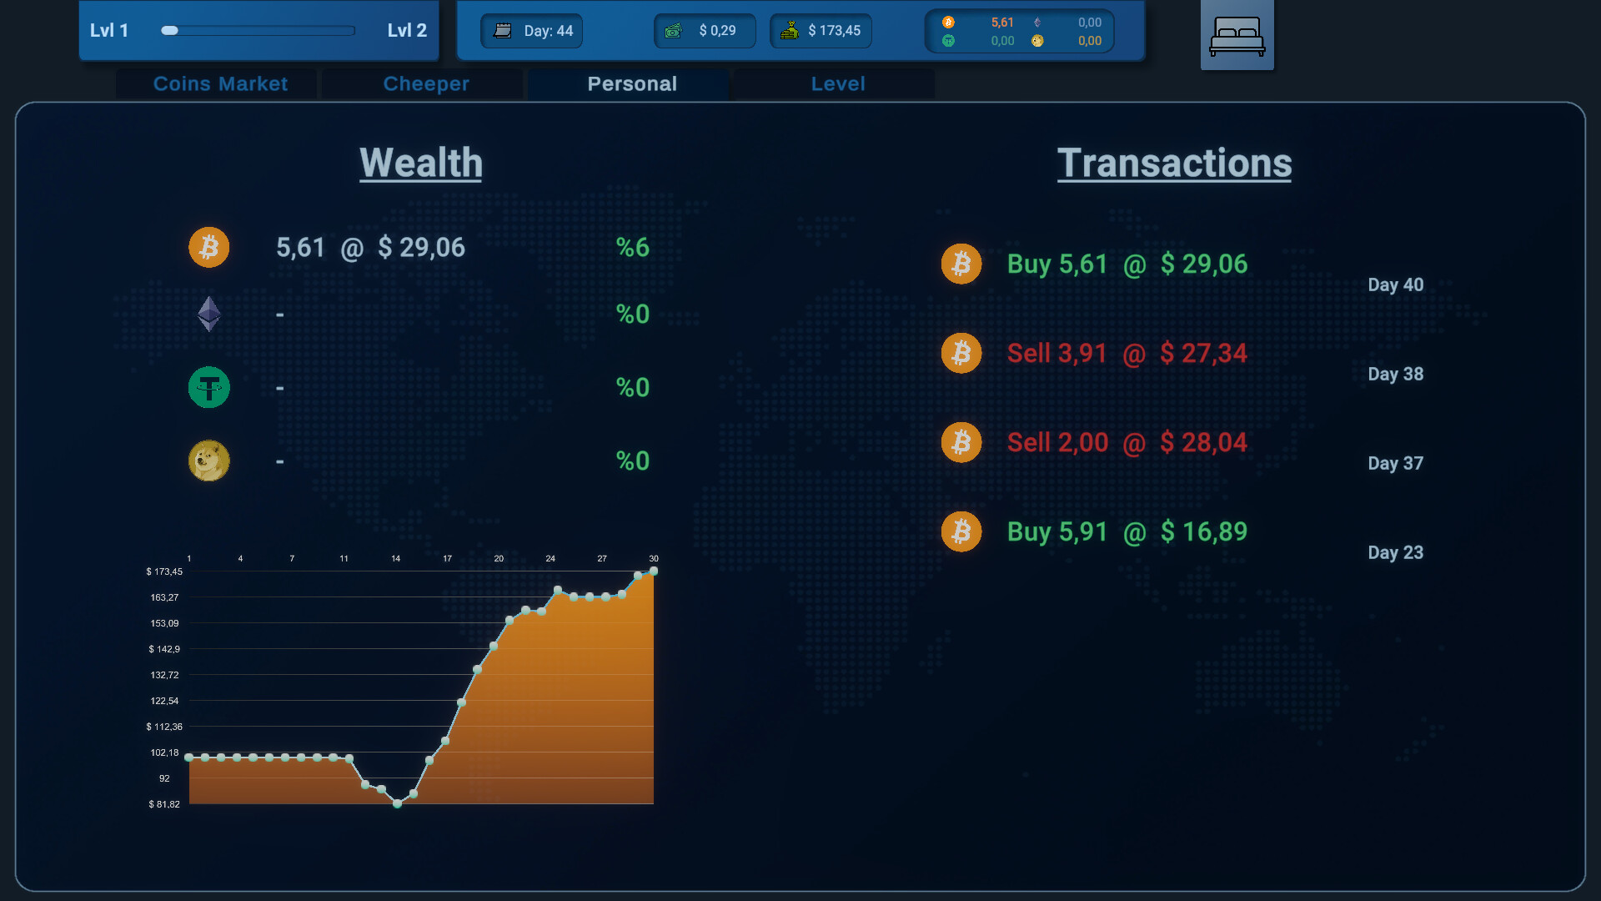
Task: Select the Level tab
Action: 838,83
